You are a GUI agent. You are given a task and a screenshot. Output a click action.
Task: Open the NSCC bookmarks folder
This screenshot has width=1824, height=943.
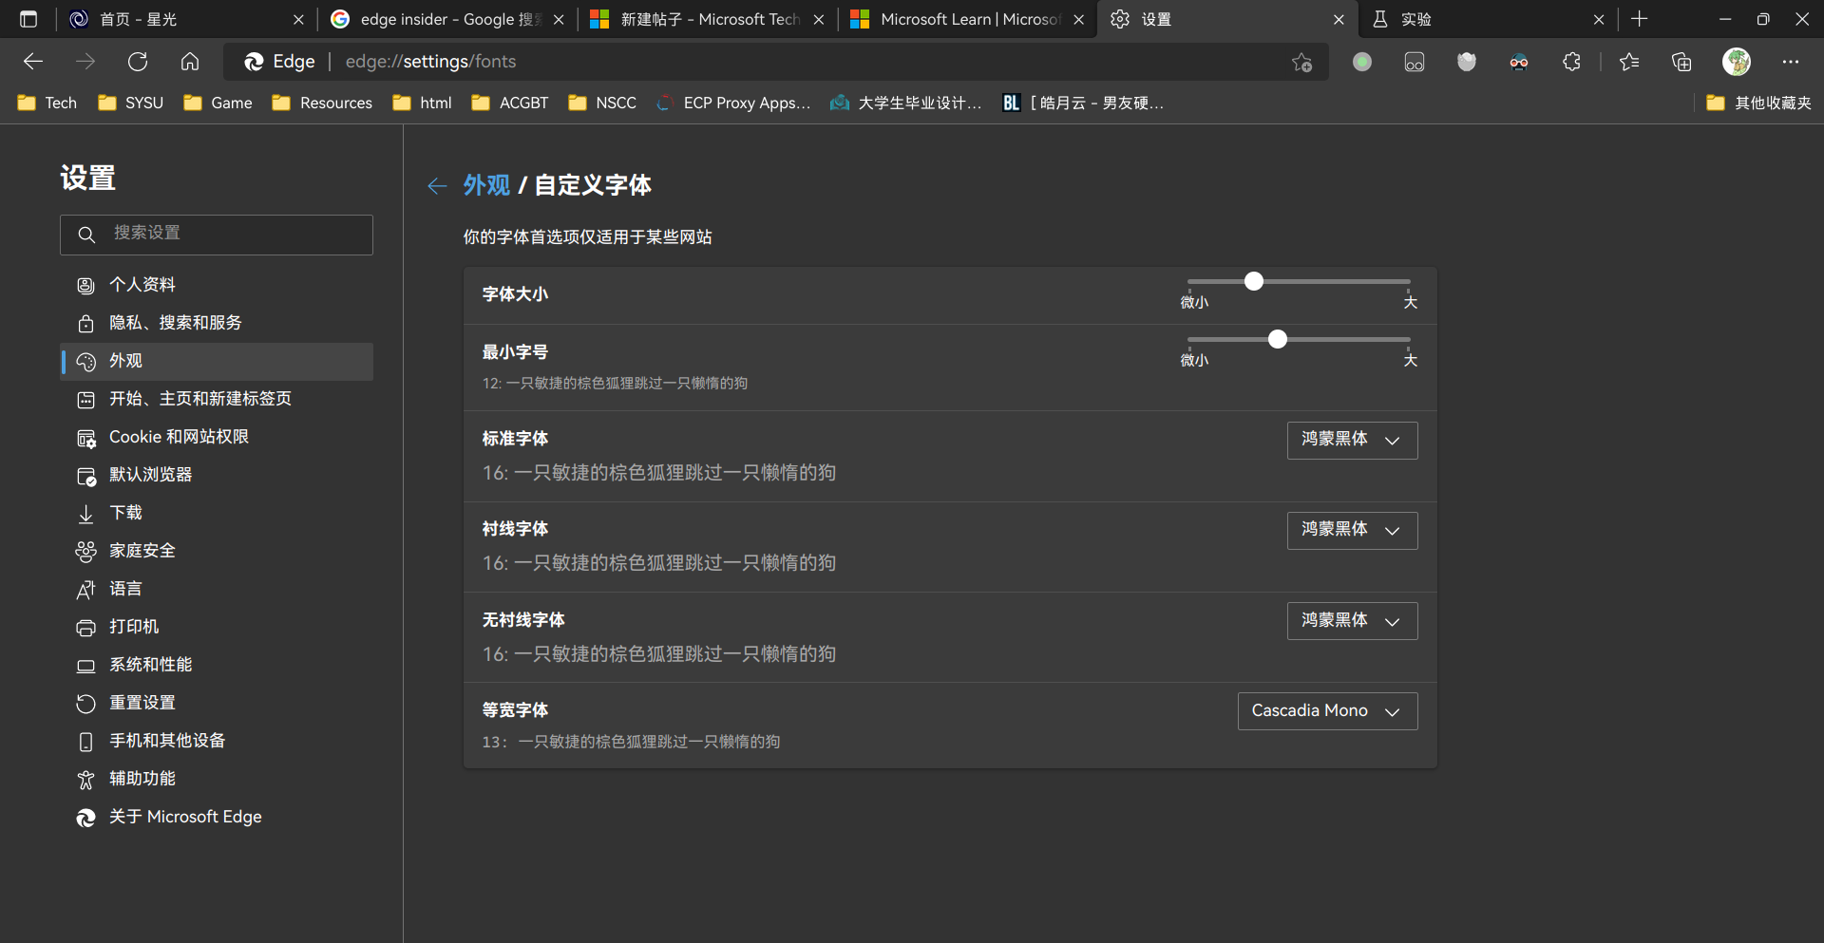[601, 103]
